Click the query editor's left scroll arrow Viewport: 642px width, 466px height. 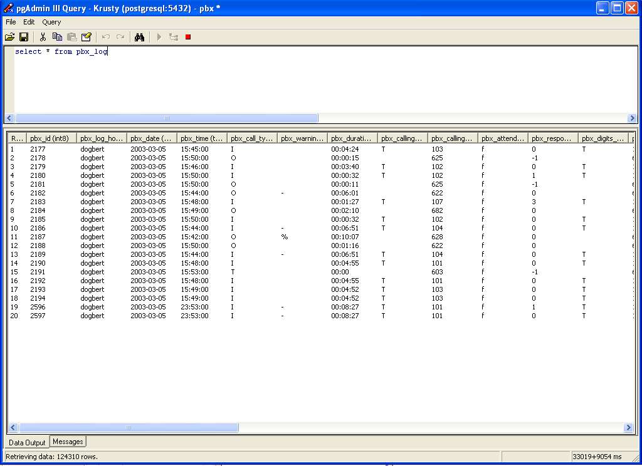pos(9,118)
